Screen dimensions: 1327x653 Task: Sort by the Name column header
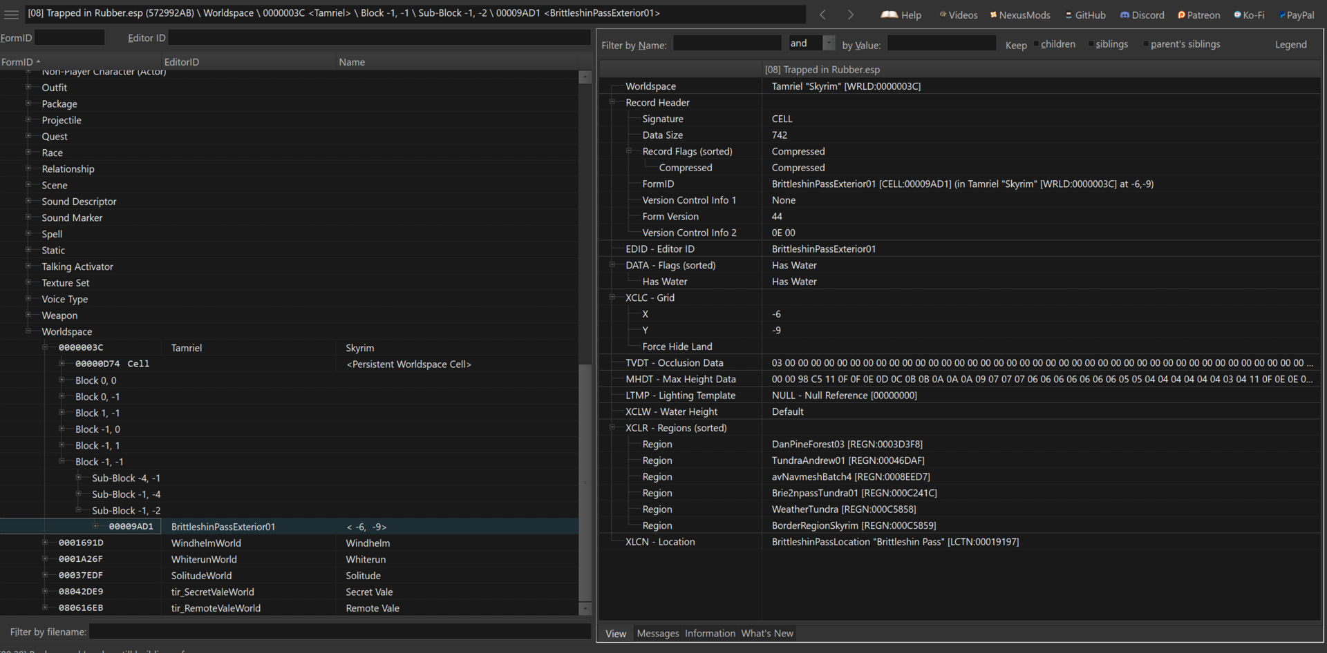[x=457, y=61]
